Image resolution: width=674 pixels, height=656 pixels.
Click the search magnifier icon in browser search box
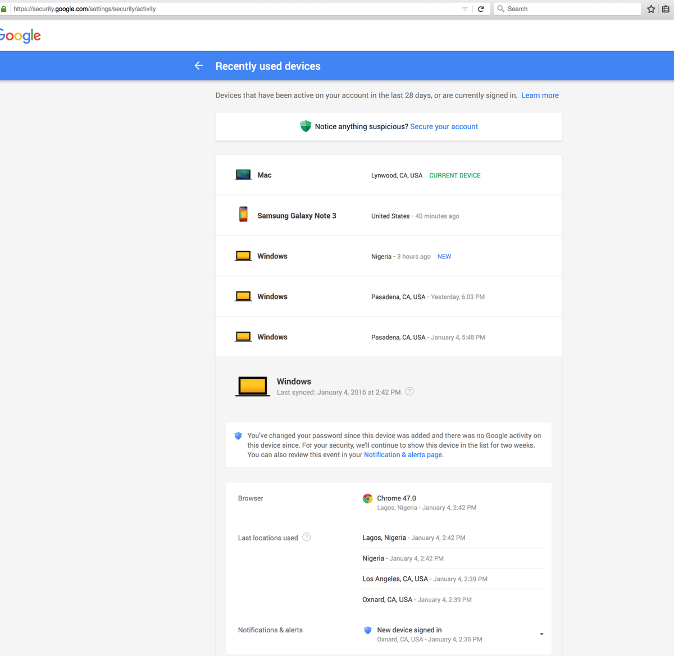pos(500,9)
